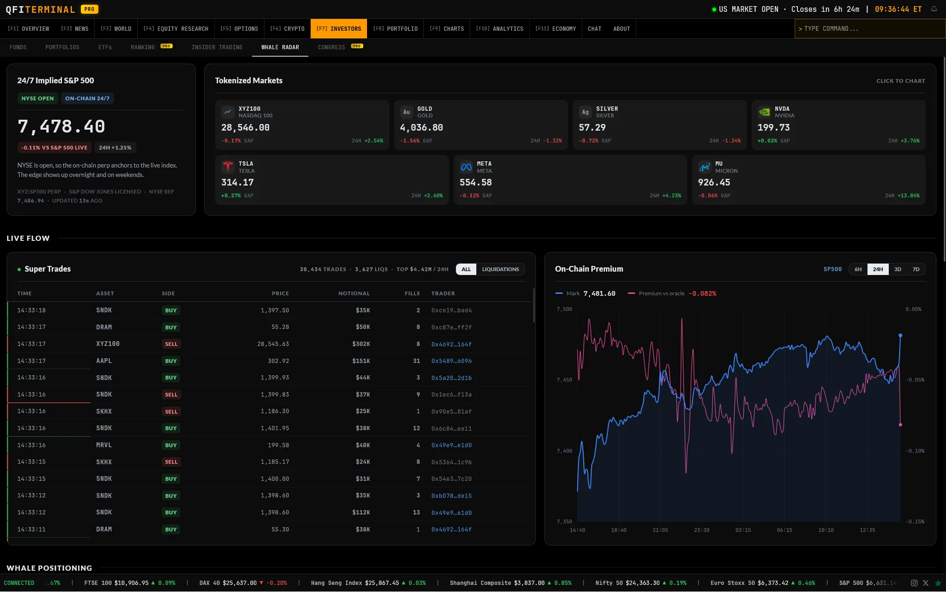
Task: Open the F11 Economy tab
Action: (556, 29)
